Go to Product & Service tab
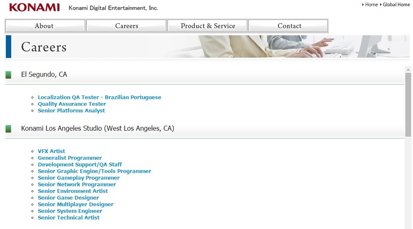413x229 pixels. point(207,26)
